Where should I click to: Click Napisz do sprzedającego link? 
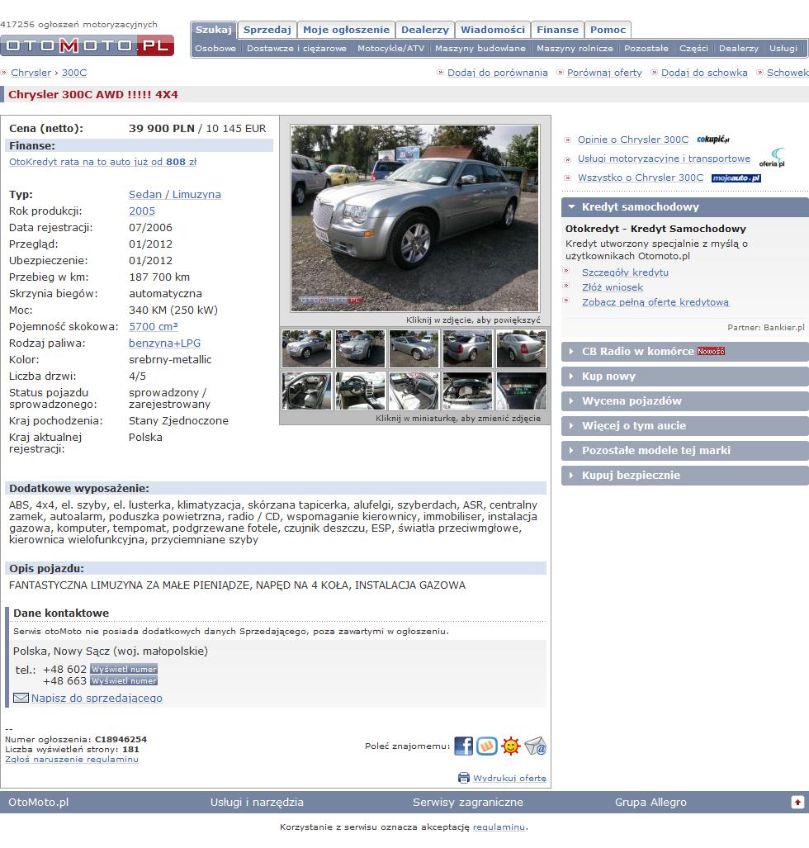[x=97, y=698]
